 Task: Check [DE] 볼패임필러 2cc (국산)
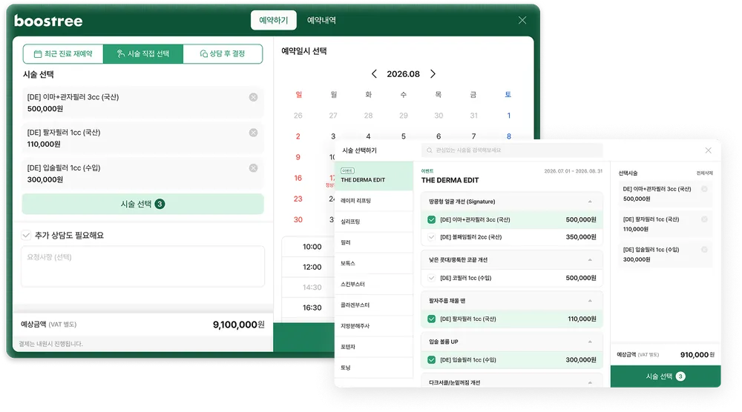[x=431, y=237]
